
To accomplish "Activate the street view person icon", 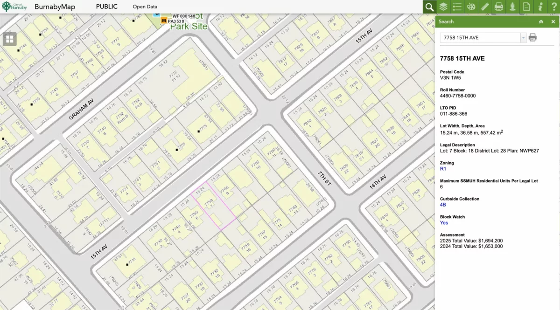I will 513,7.
